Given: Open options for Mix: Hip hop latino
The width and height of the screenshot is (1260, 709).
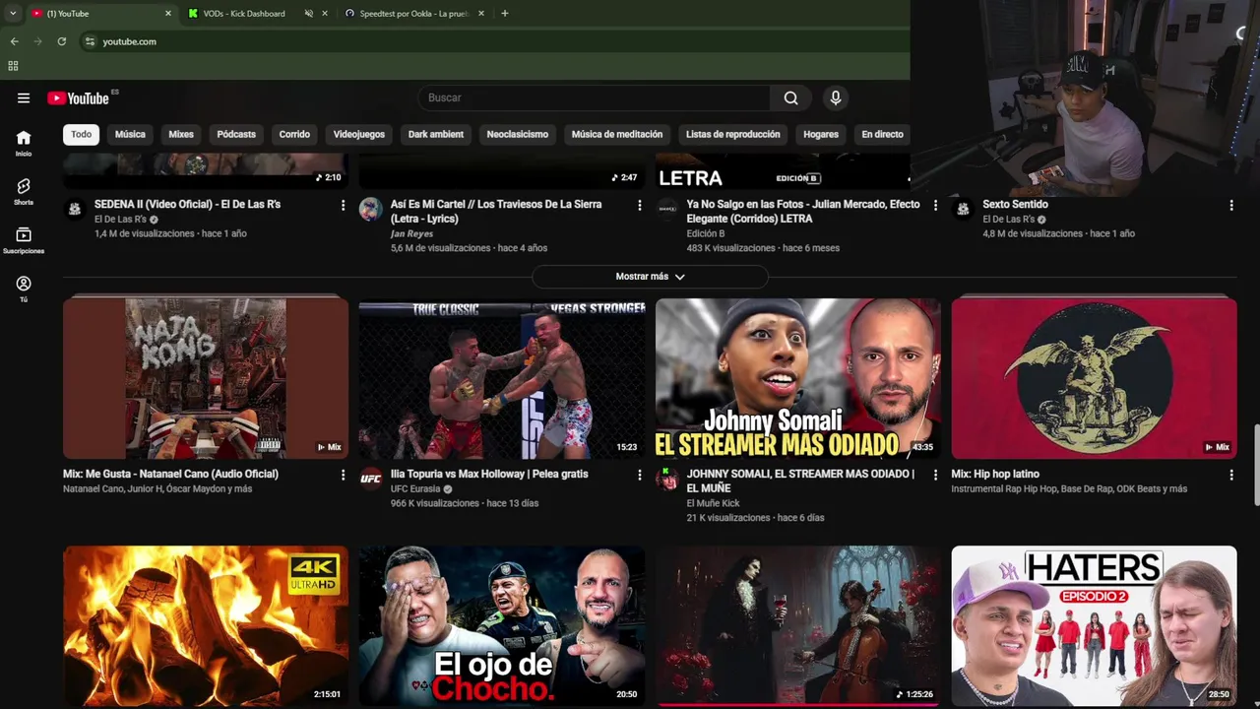Looking at the screenshot, I should tap(1230, 475).
